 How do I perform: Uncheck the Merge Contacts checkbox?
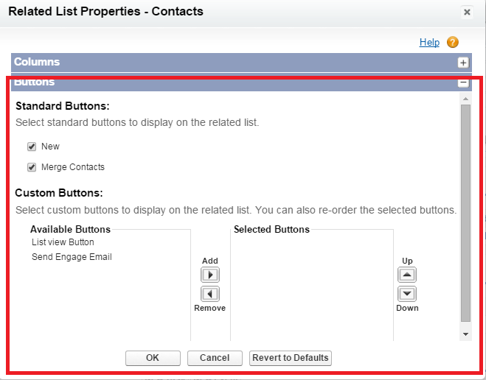[x=32, y=167]
